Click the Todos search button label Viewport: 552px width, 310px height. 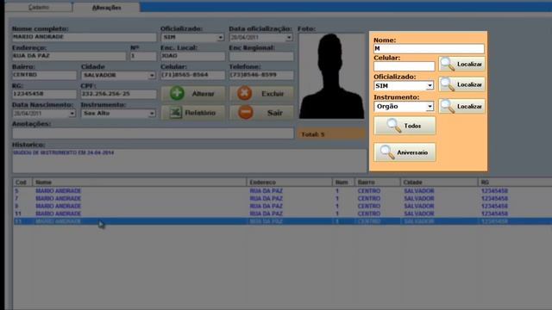(x=412, y=126)
